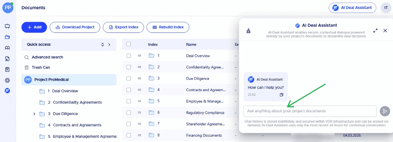Image resolution: width=393 pixels, height=142 pixels.
Task: Expand Quick access with the right chevron
Action: (109, 44)
